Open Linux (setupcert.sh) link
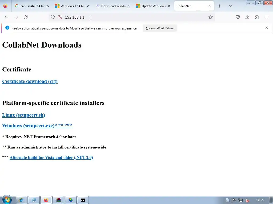Screen dimensions: 273x204 click(x=23, y=115)
